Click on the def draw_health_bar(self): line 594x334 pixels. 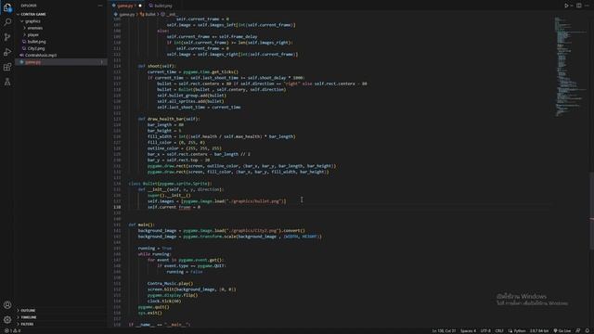[x=169, y=119]
